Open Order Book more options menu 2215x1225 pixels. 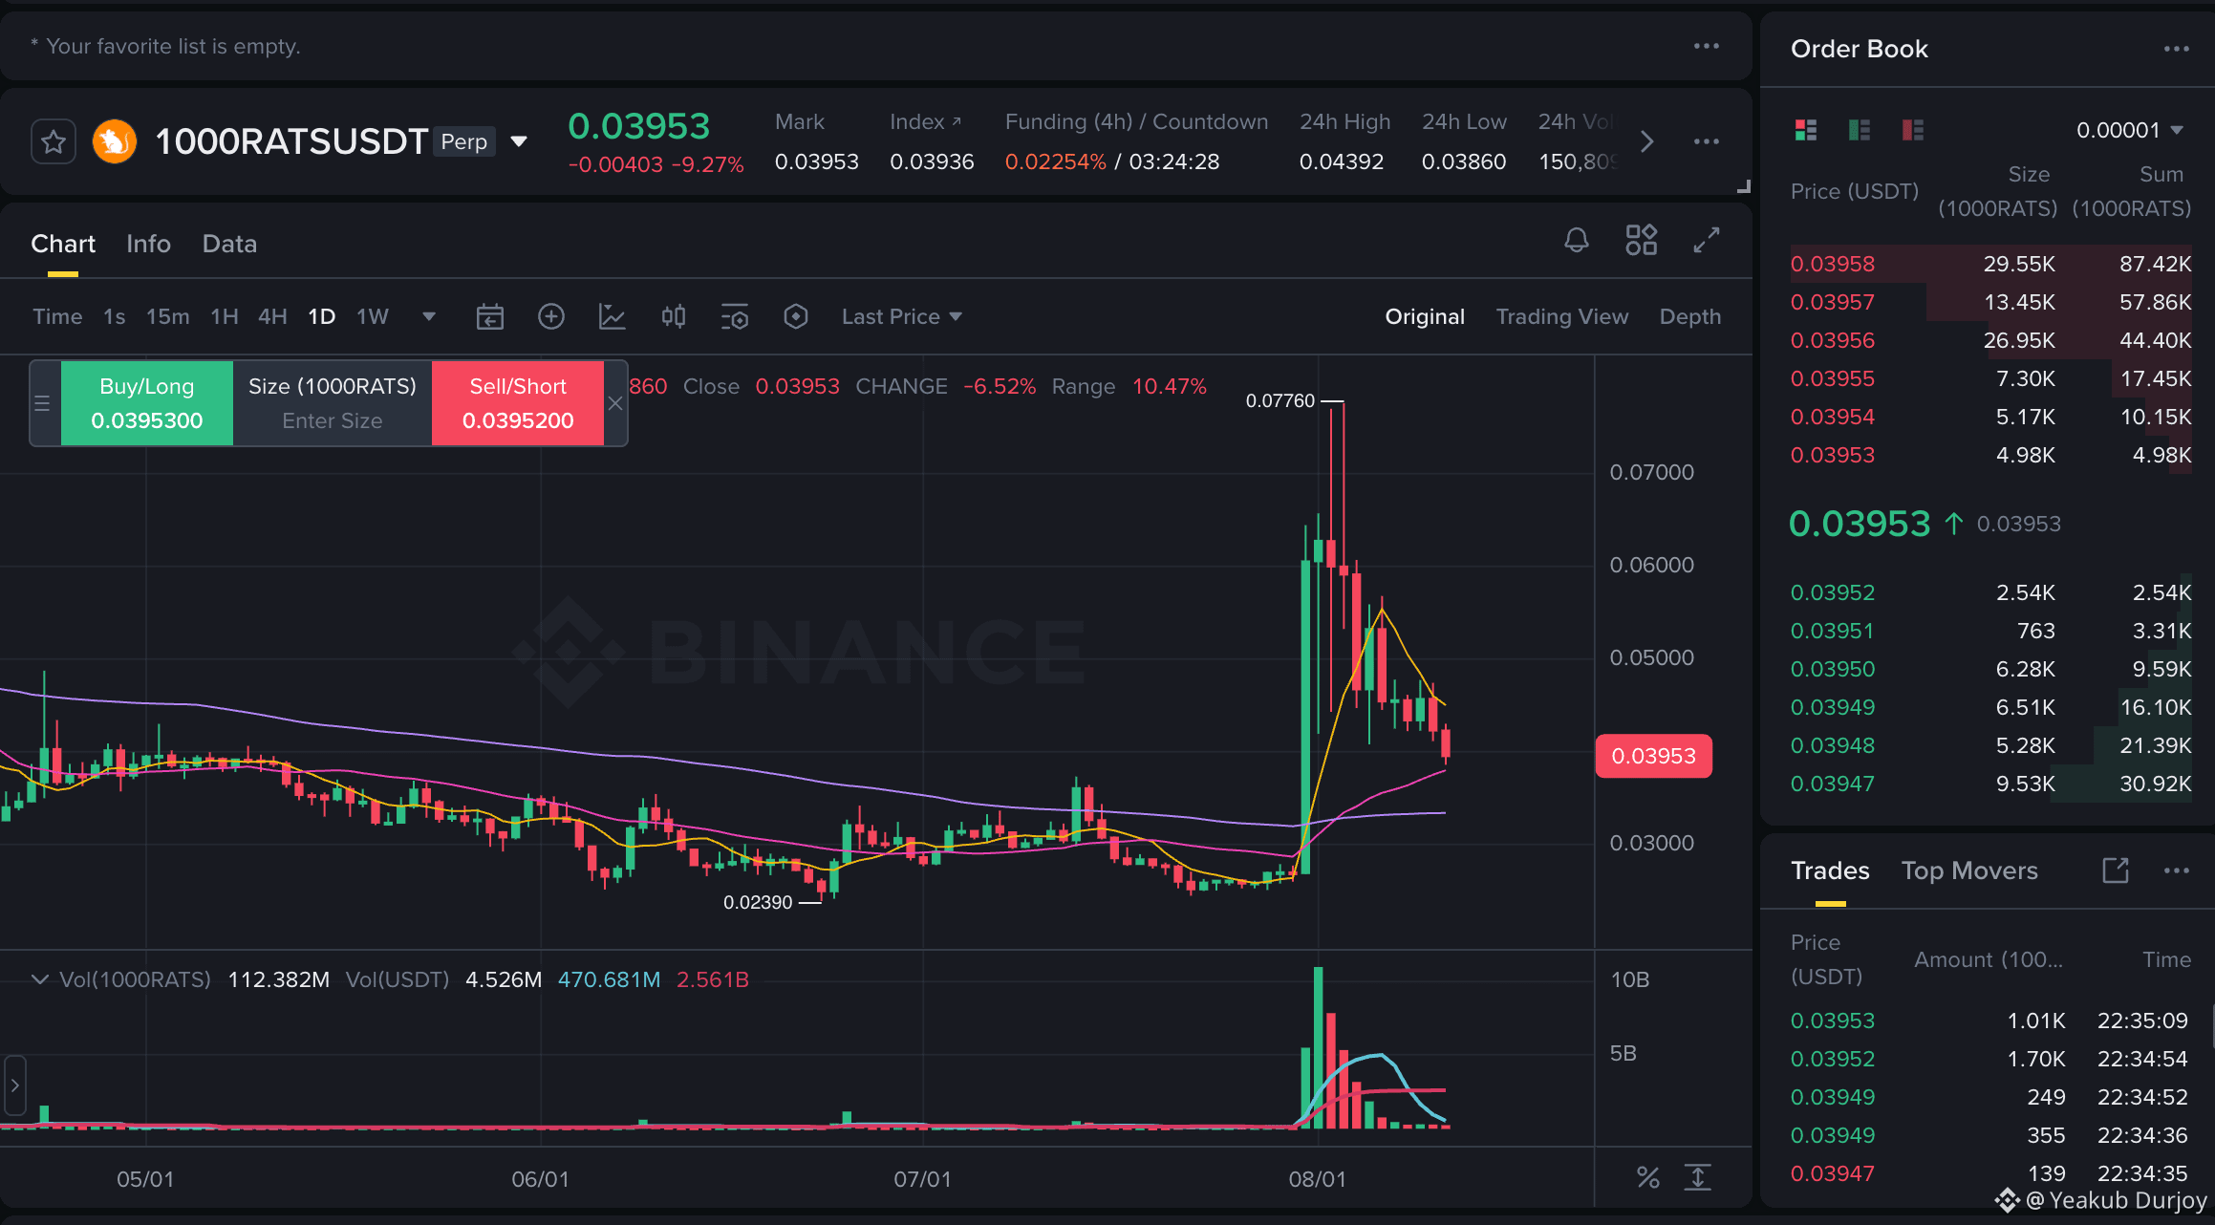tap(2177, 49)
